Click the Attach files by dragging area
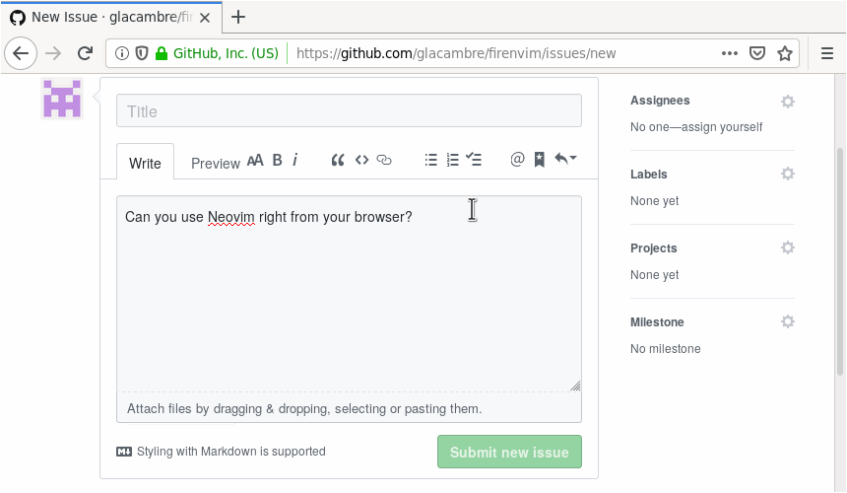The height and width of the screenshot is (493, 847). (349, 408)
